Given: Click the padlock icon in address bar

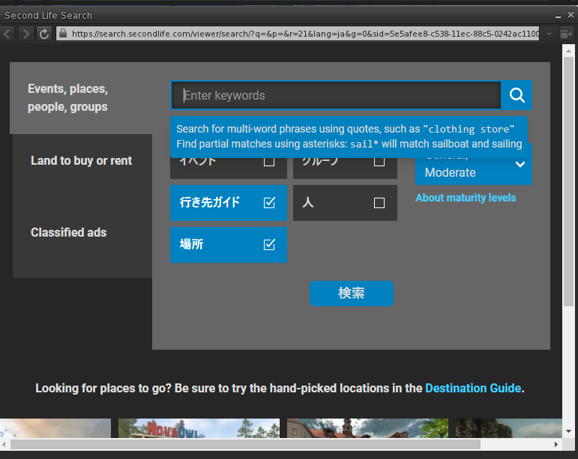Looking at the screenshot, I should click(63, 34).
